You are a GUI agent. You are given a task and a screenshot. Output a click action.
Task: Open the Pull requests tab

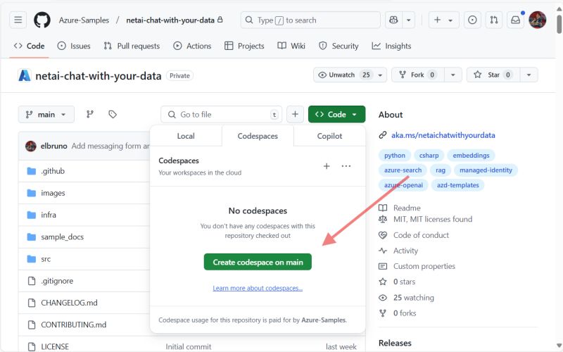click(132, 46)
